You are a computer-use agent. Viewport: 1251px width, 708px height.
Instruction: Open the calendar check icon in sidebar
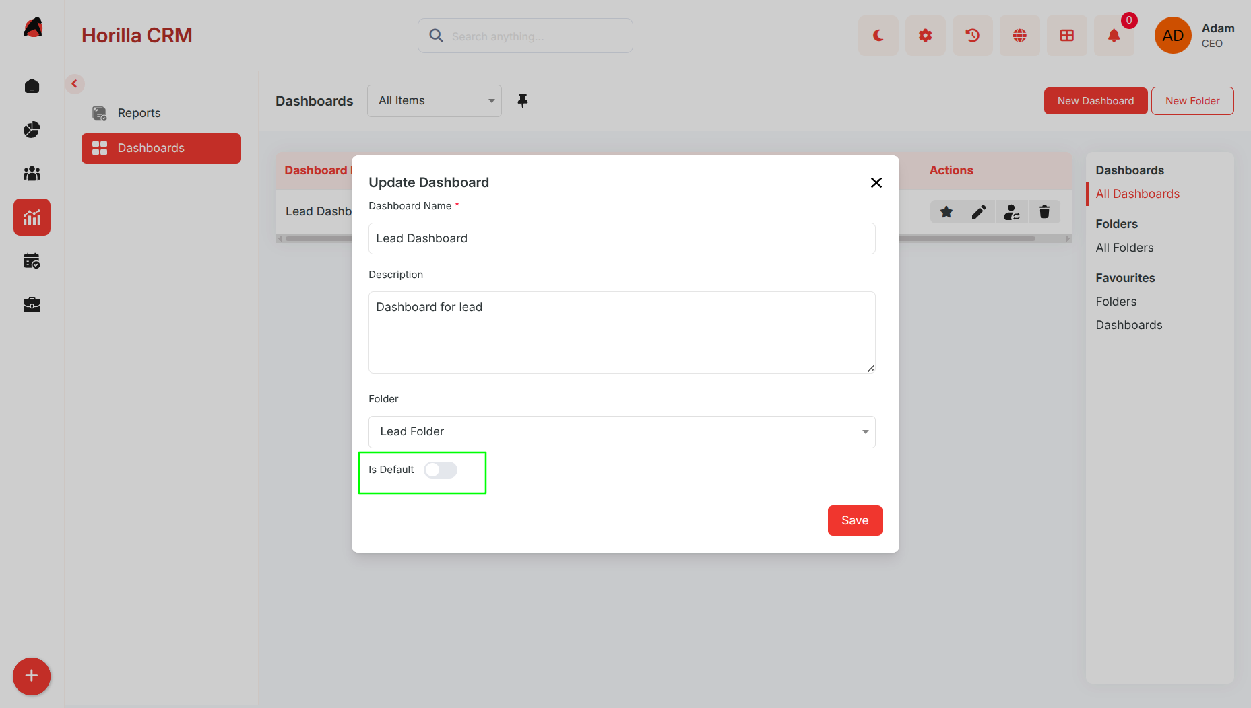(x=32, y=261)
